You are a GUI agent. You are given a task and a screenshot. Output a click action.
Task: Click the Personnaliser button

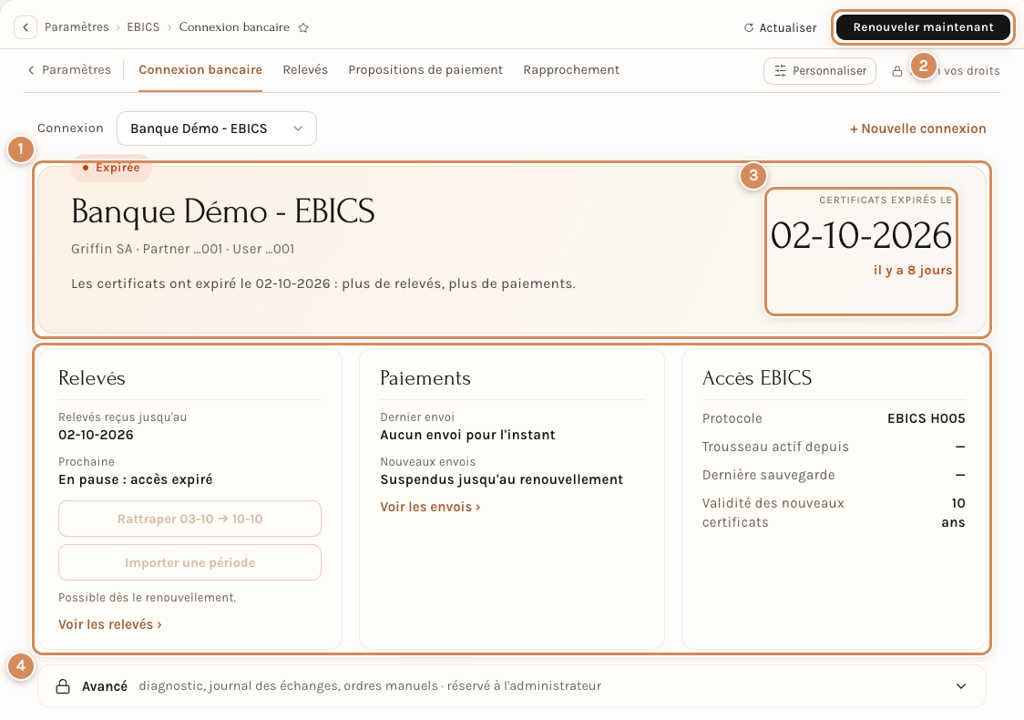(x=820, y=71)
